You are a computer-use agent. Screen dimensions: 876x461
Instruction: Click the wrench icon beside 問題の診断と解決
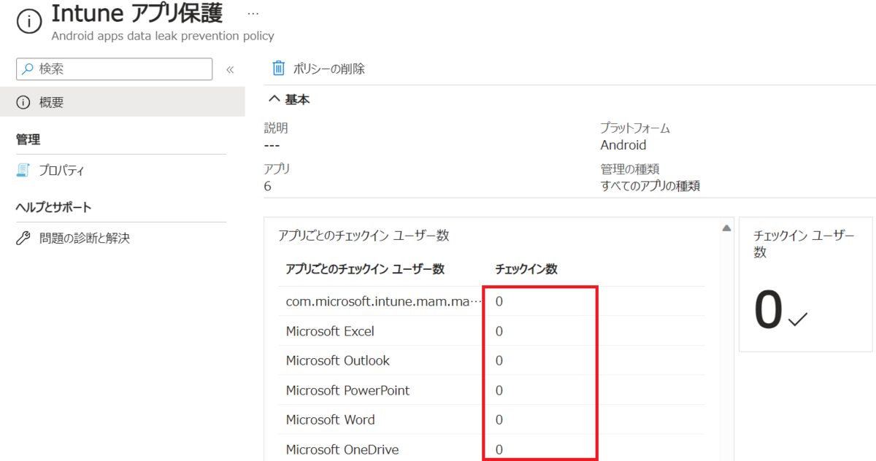click(x=23, y=238)
